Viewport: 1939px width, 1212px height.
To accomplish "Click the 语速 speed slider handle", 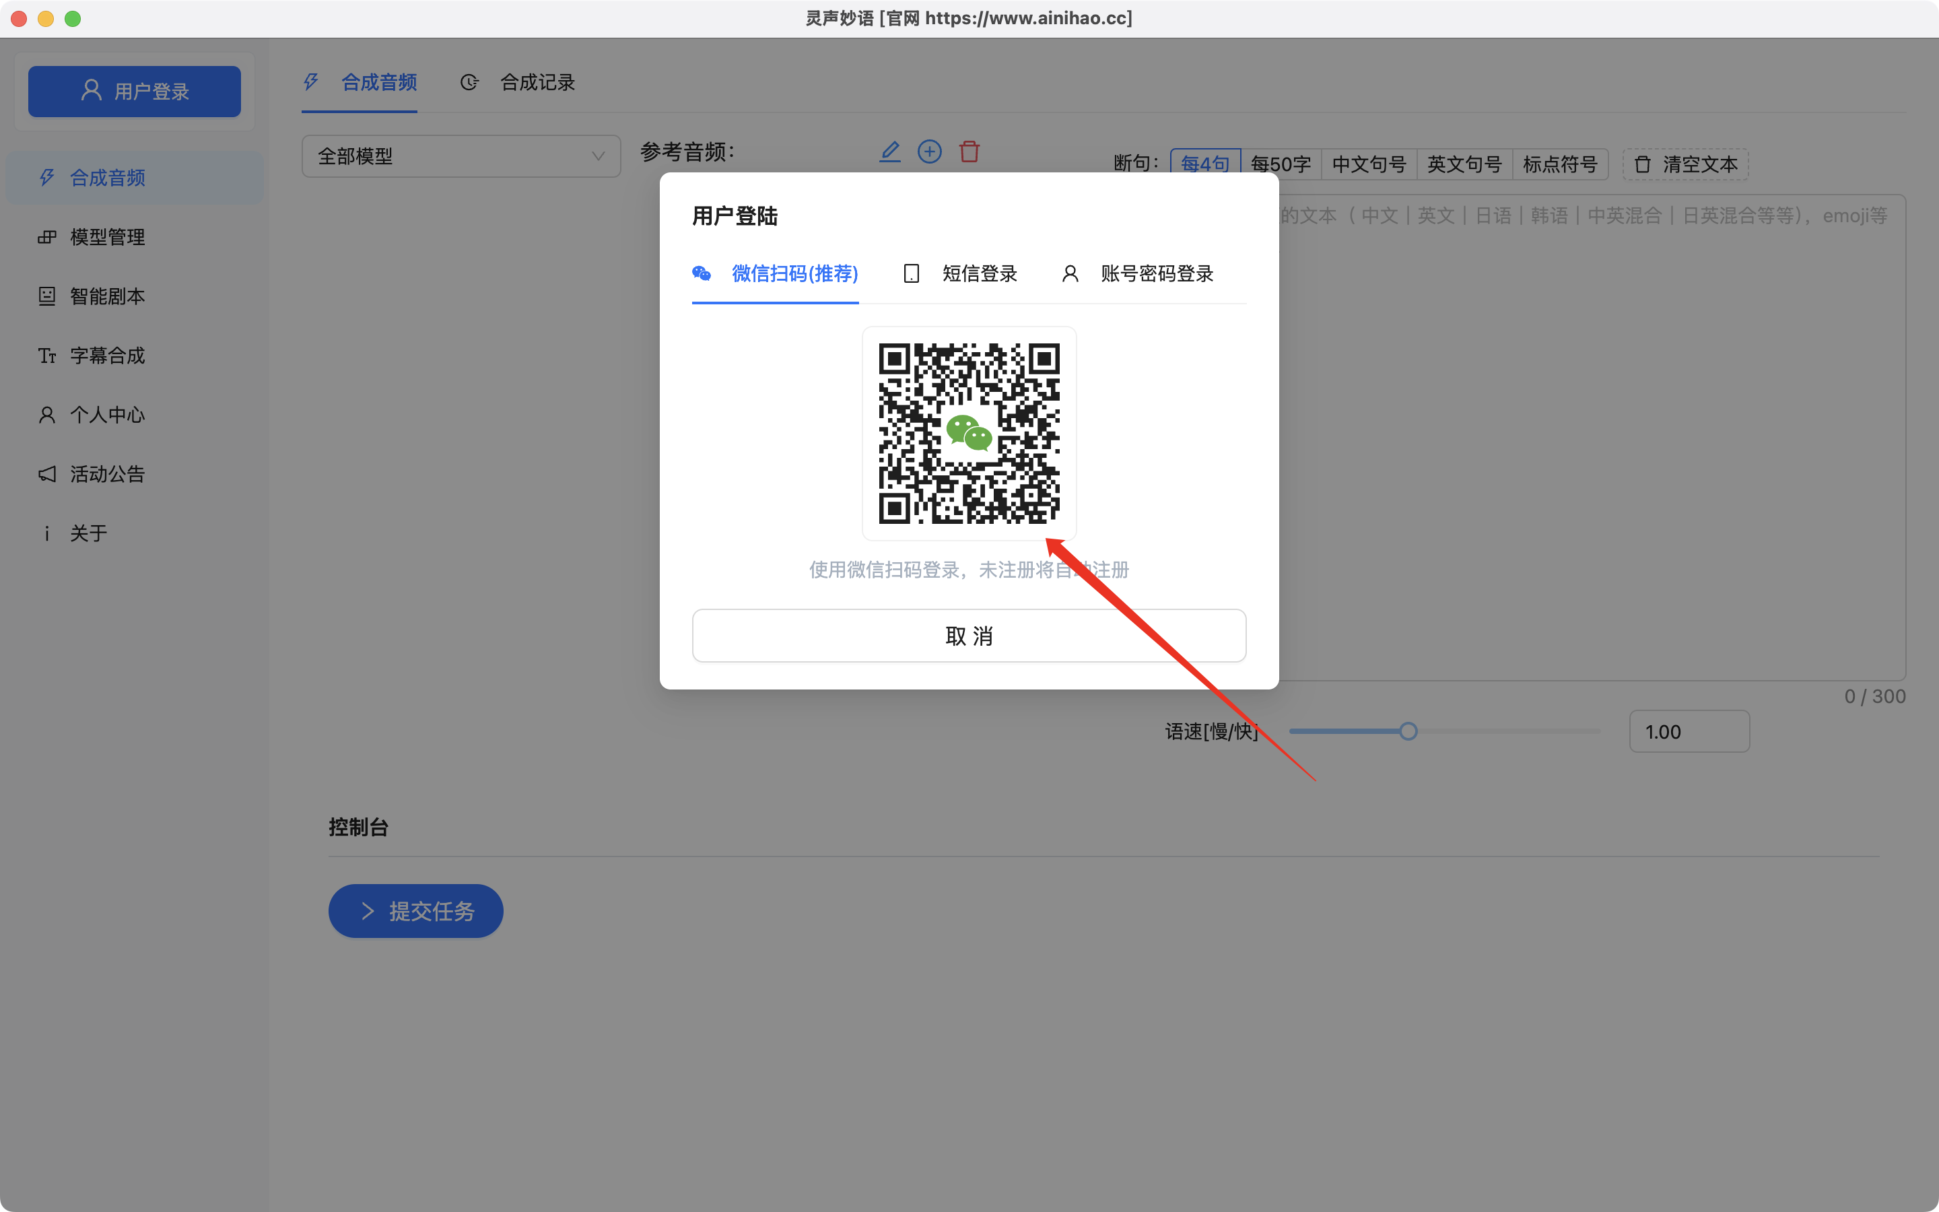I will coord(1408,731).
